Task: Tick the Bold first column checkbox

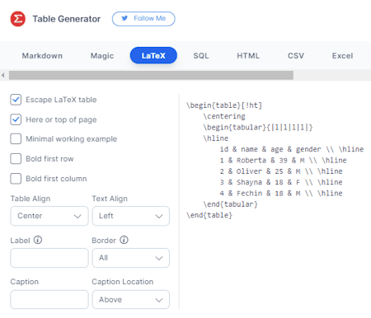Action: [x=16, y=179]
